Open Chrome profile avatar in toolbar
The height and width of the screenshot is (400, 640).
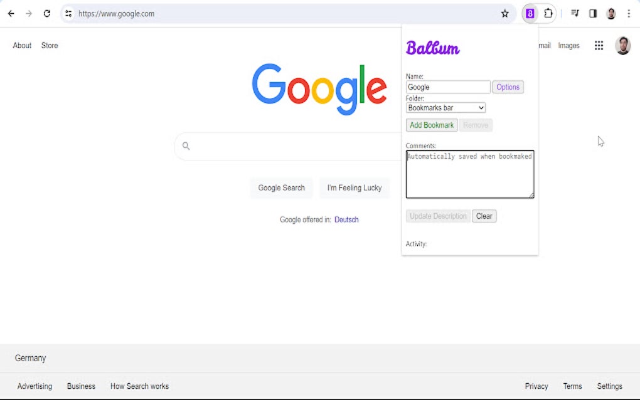pyautogui.click(x=611, y=13)
